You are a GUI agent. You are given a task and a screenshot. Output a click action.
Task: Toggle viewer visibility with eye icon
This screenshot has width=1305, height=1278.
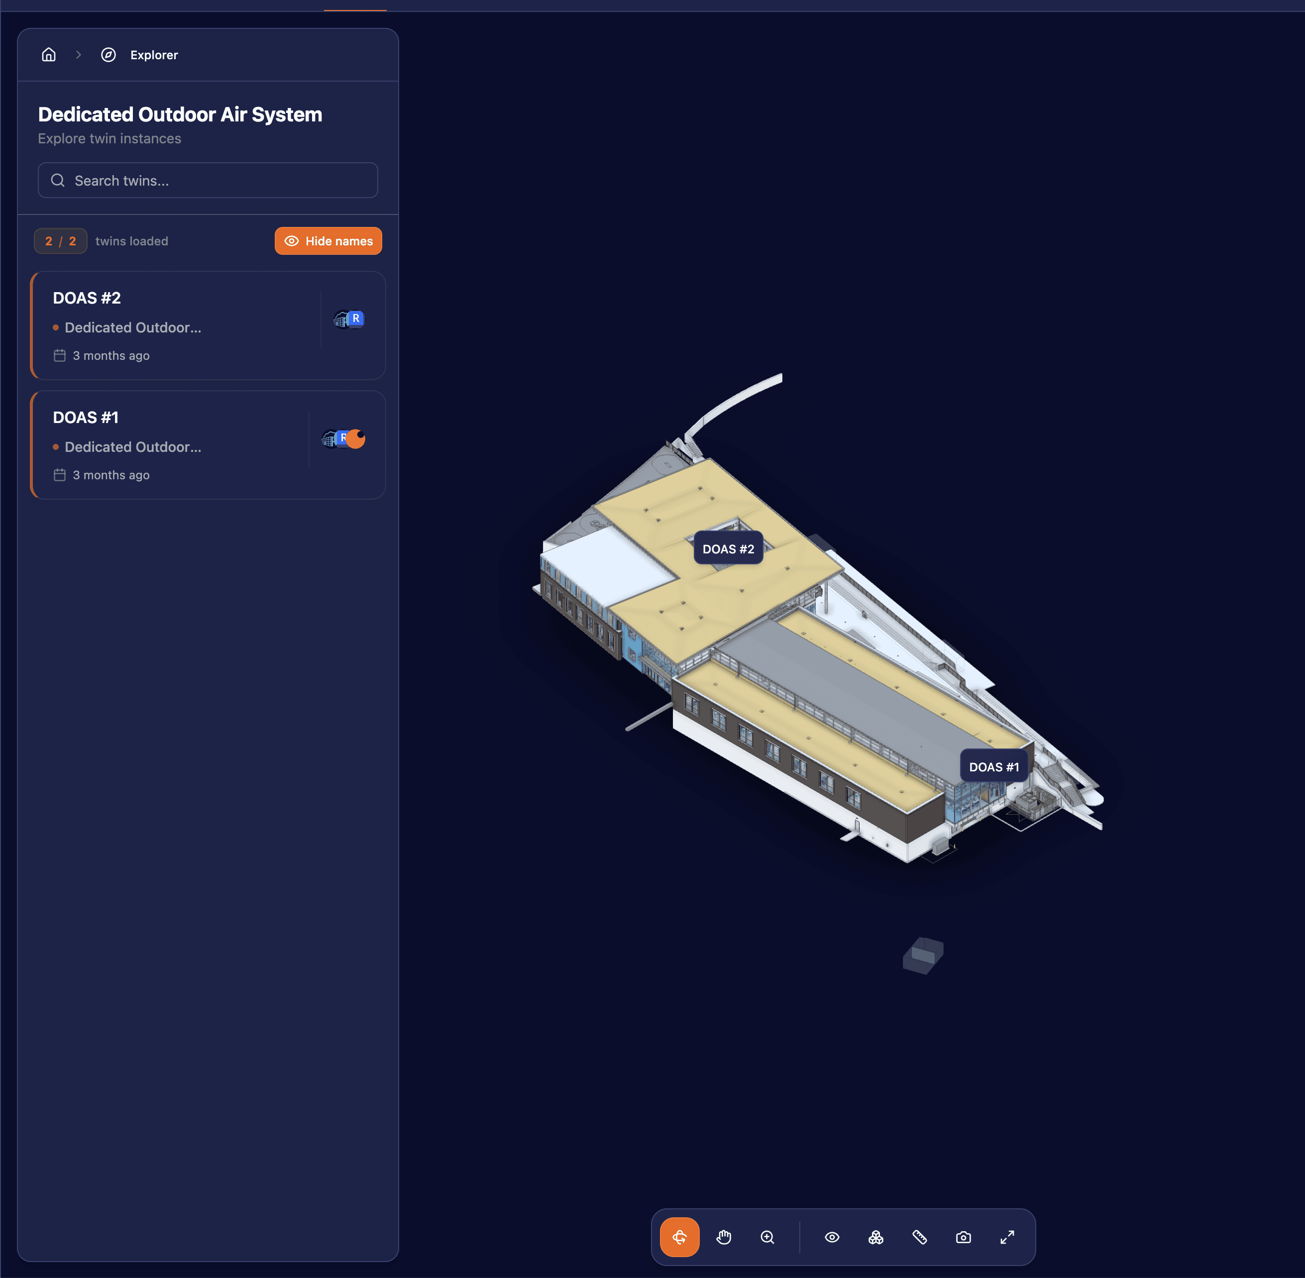coord(832,1237)
